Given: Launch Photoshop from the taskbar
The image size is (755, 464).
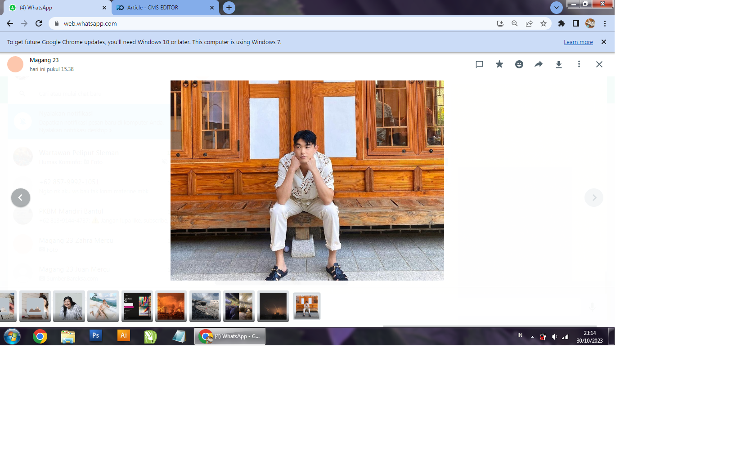Looking at the screenshot, I should [x=95, y=335].
